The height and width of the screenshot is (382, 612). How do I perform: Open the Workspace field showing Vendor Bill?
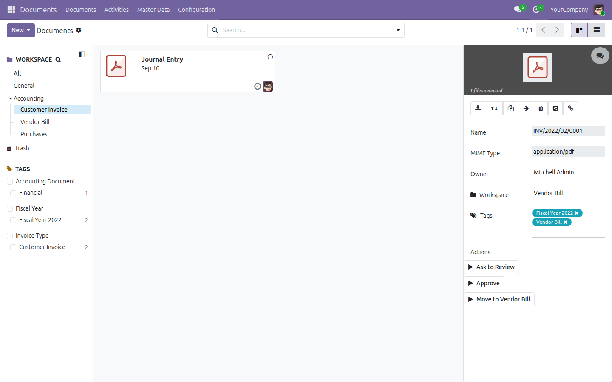click(568, 193)
